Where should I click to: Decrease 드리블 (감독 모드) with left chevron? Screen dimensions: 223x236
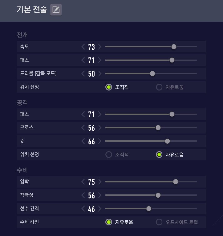pyautogui.click(x=83, y=74)
